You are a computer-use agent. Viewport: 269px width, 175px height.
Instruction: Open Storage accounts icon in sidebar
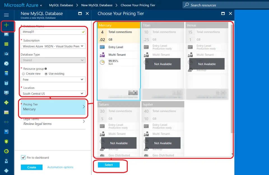pyautogui.click(x=6, y=112)
